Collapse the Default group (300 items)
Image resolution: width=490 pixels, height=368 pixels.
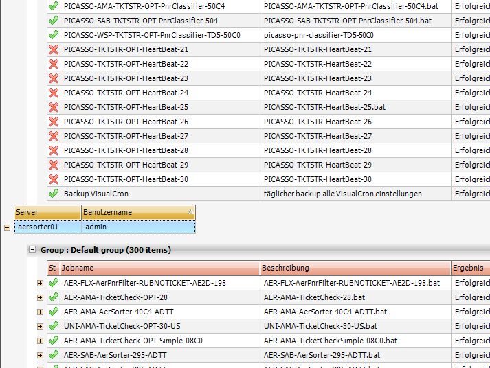click(x=32, y=250)
